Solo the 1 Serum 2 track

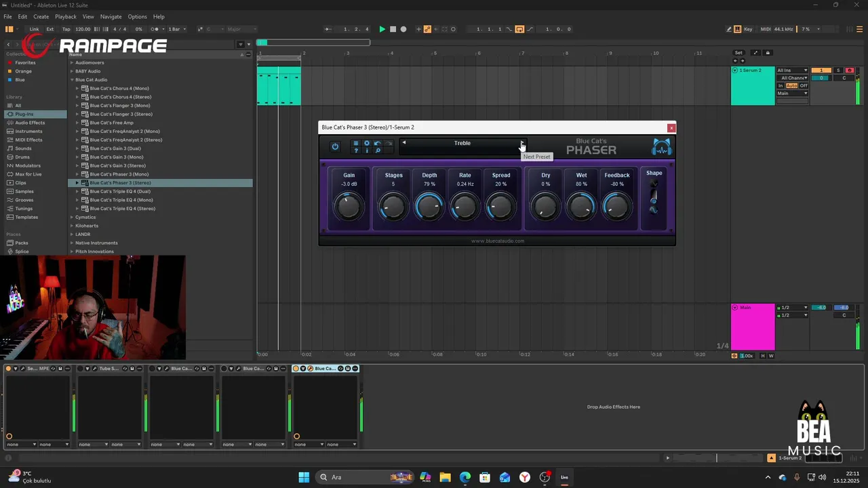point(838,70)
